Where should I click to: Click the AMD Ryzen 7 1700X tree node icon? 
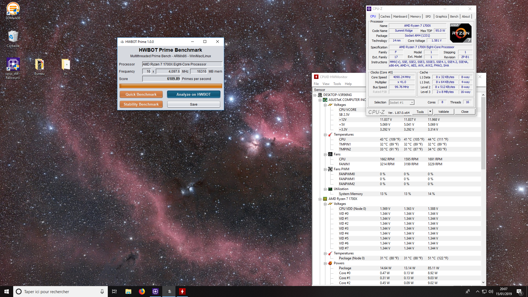tap(325, 199)
